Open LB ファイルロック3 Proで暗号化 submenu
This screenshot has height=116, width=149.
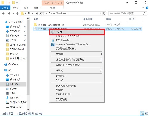pos(77,60)
